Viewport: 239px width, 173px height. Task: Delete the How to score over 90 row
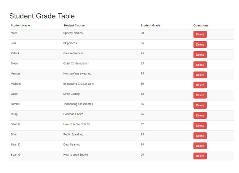[x=200, y=125]
